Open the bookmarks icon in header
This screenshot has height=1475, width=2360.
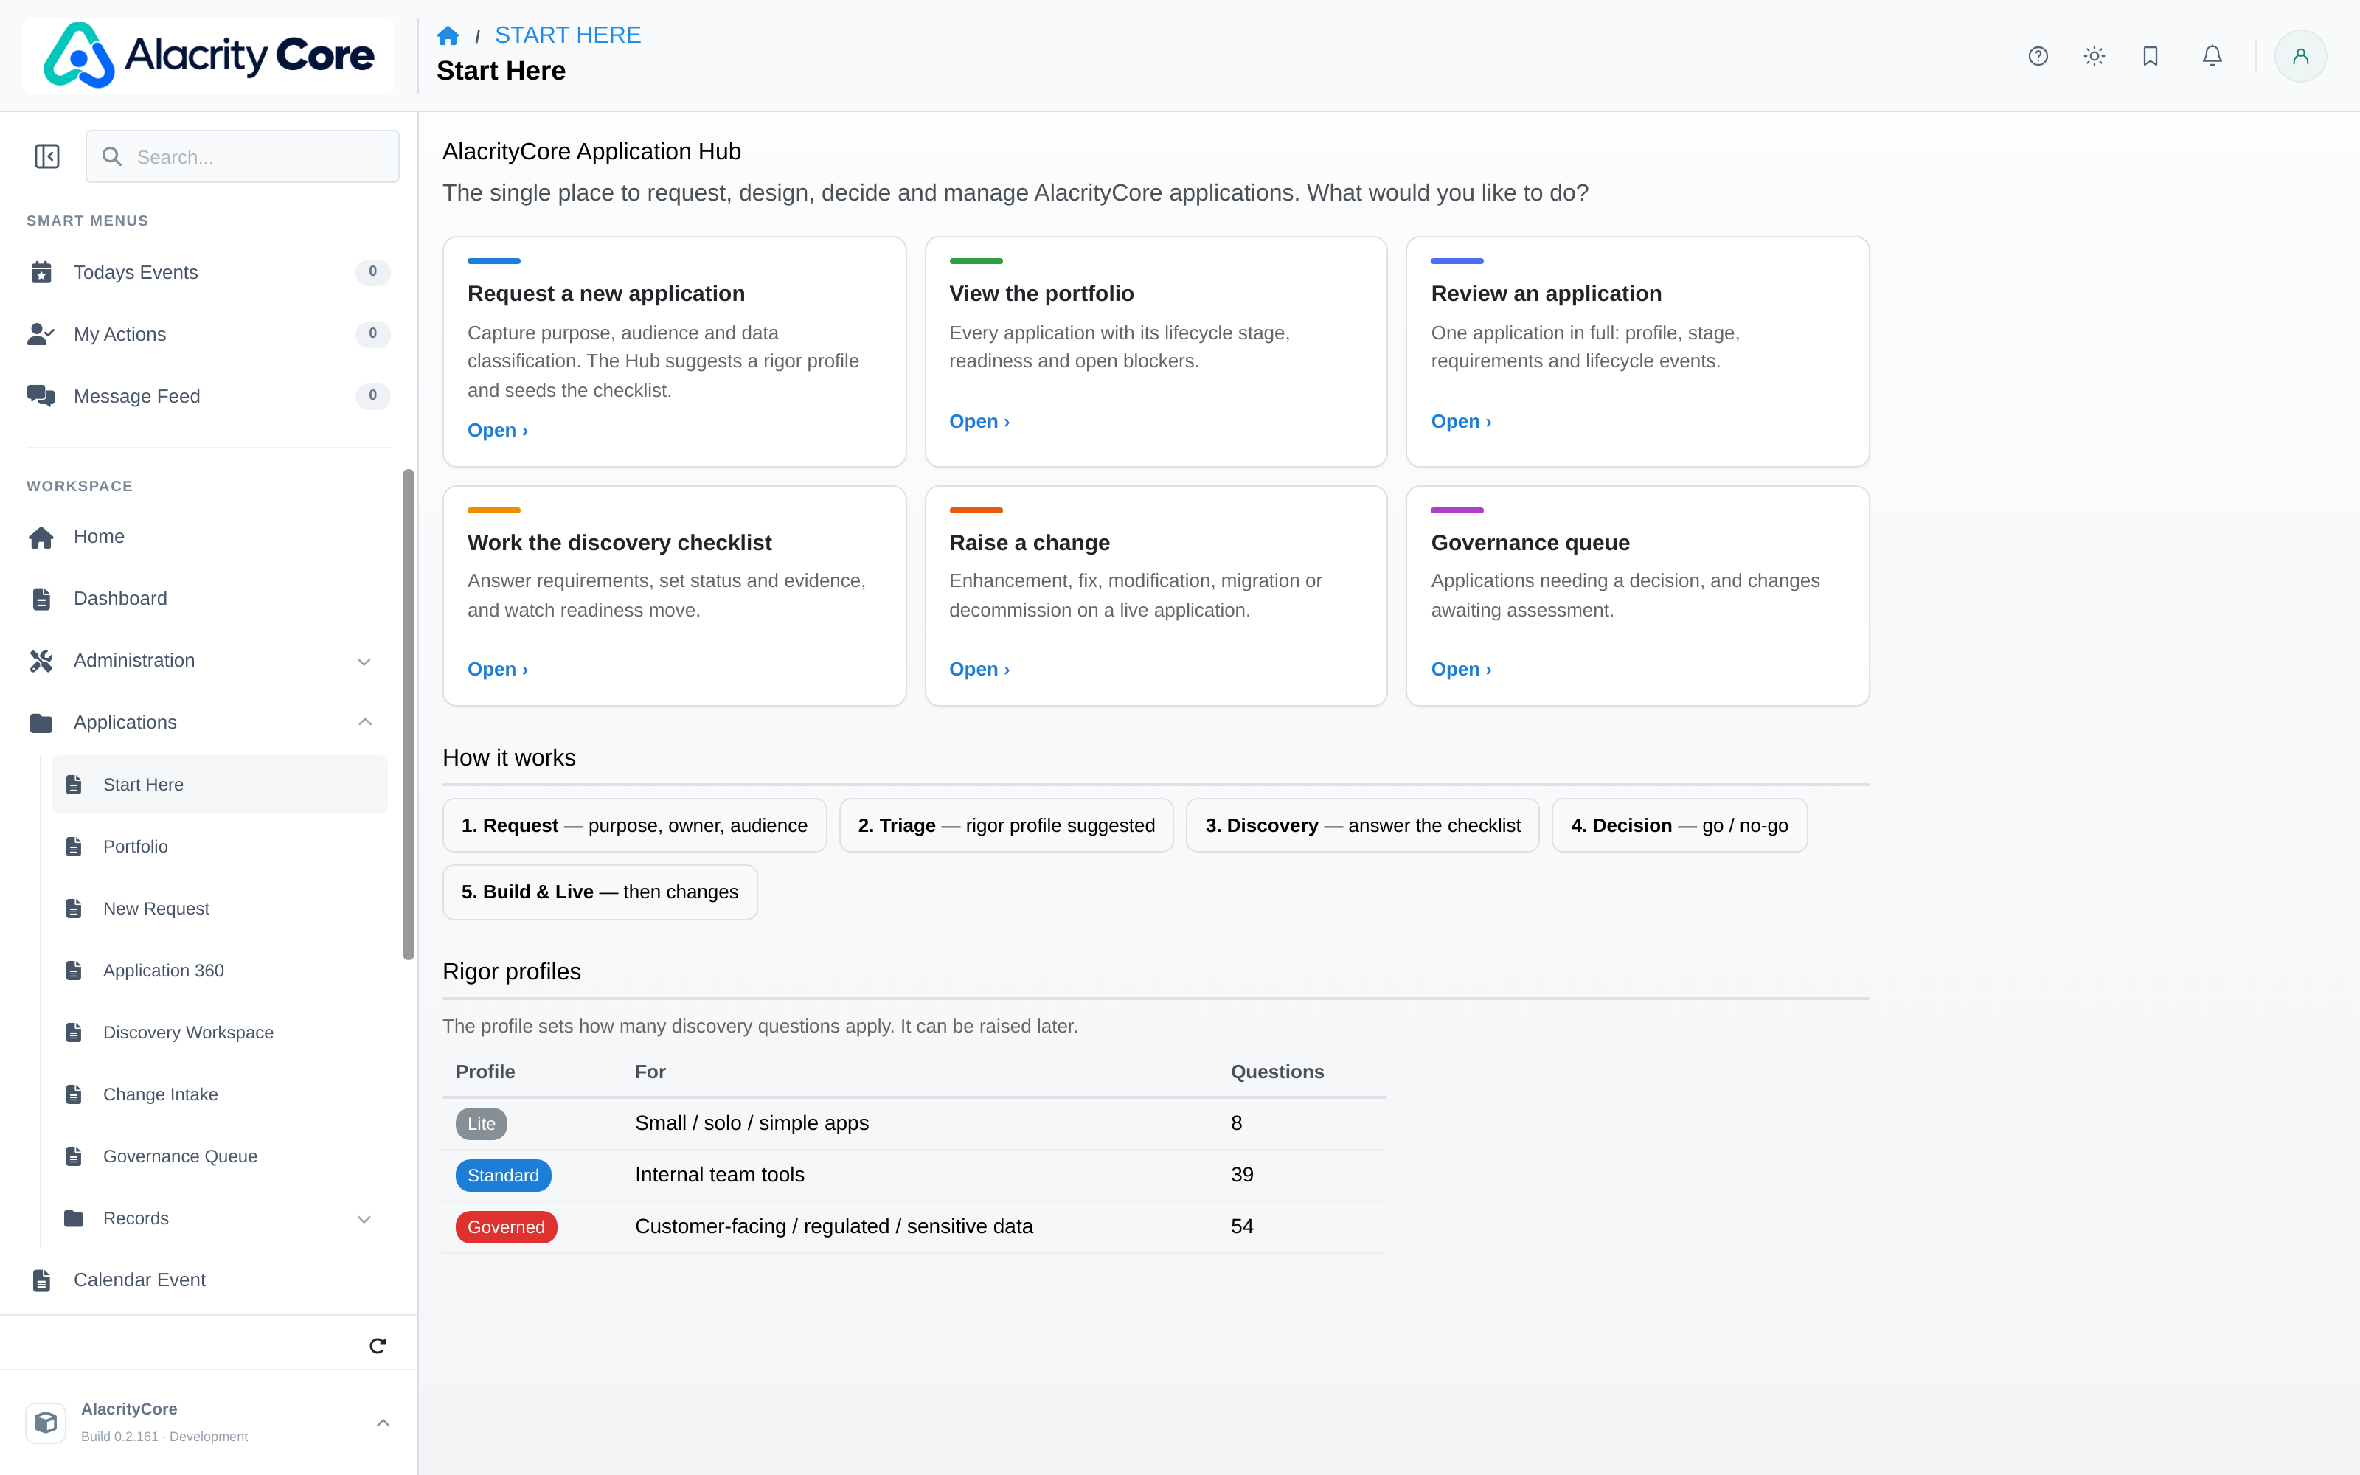(2151, 57)
